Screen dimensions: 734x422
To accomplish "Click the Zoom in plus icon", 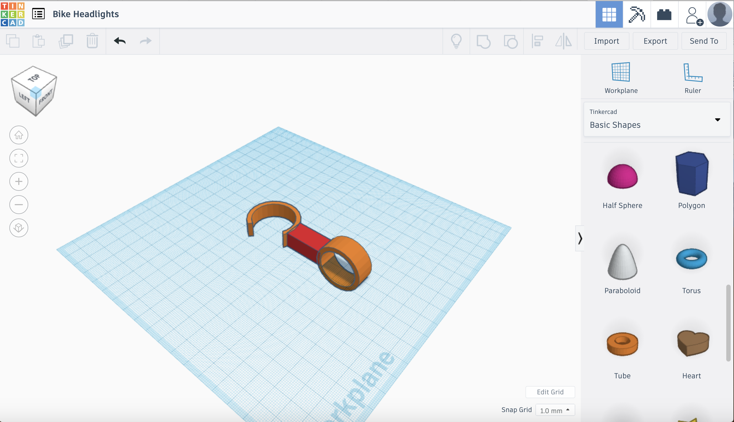I will pyautogui.click(x=19, y=181).
